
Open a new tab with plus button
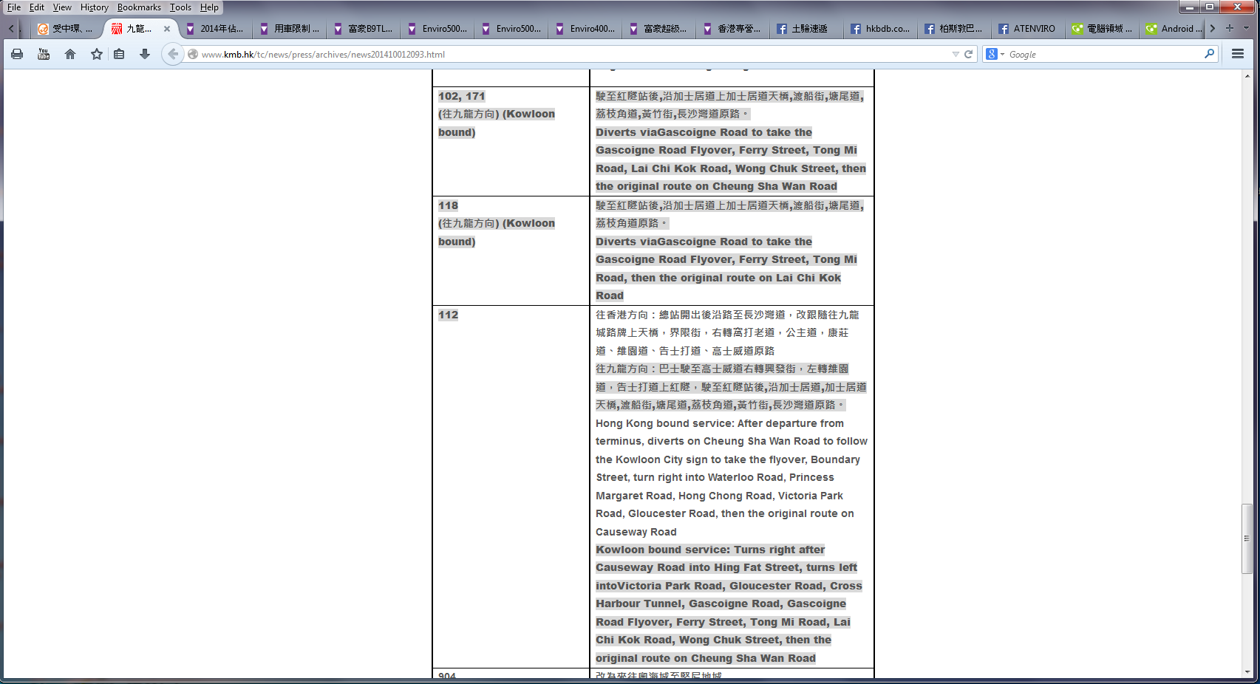1230,28
